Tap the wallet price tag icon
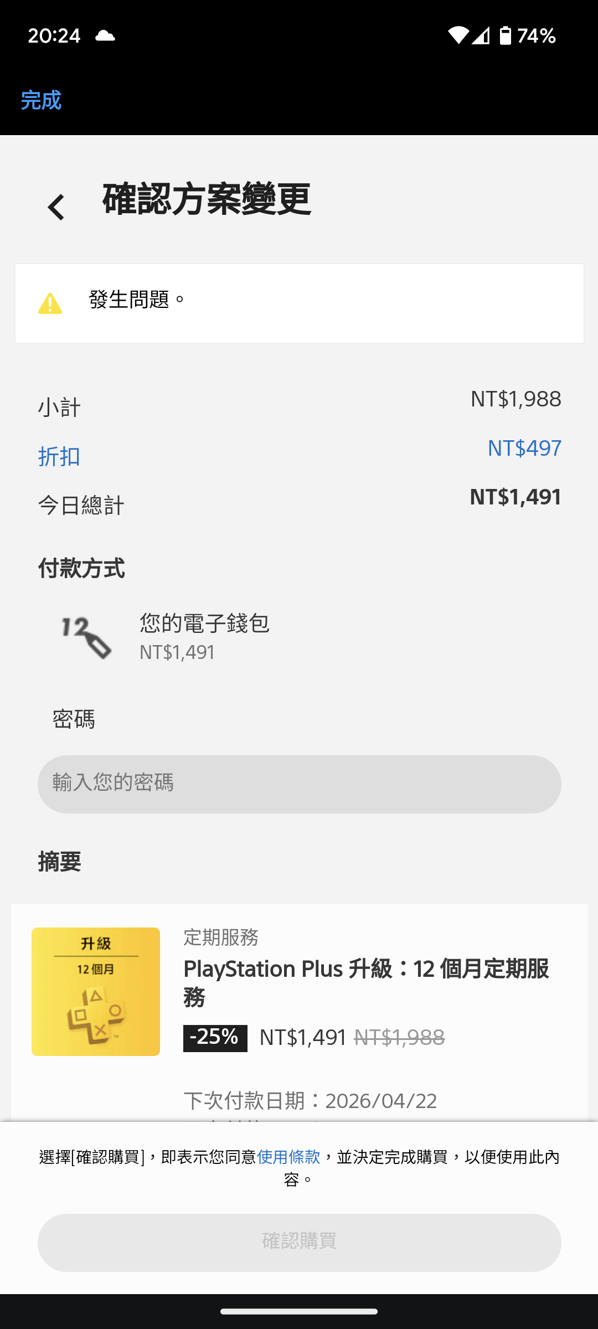598x1329 pixels. pyautogui.click(x=87, y=637)
